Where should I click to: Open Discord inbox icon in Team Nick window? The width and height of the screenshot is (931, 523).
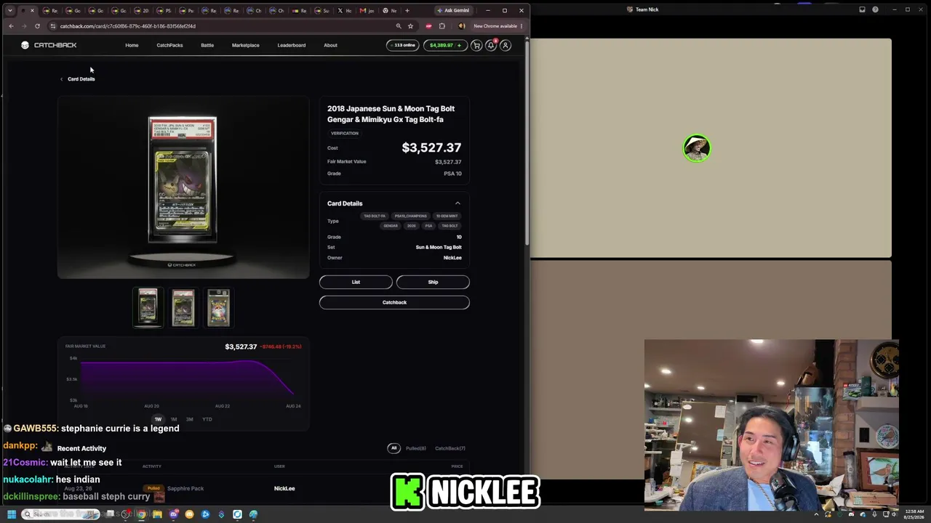[862, 9]
